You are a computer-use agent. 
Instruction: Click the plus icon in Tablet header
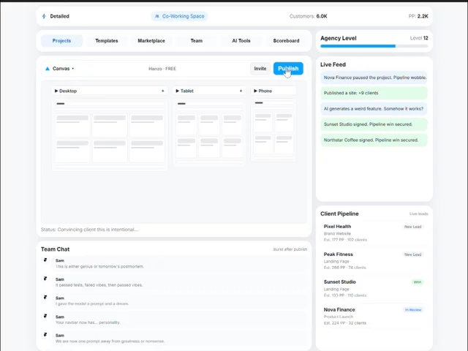(241, 91)
